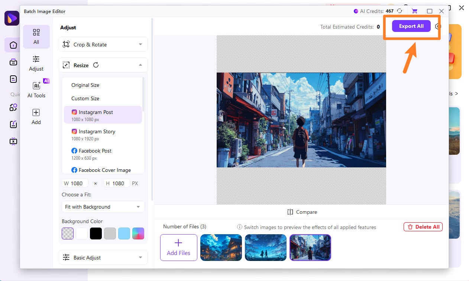Open the AI Tools sidebar tab
Image resolution: width=469 pixels, height=281 pixels.
[36, 90]
